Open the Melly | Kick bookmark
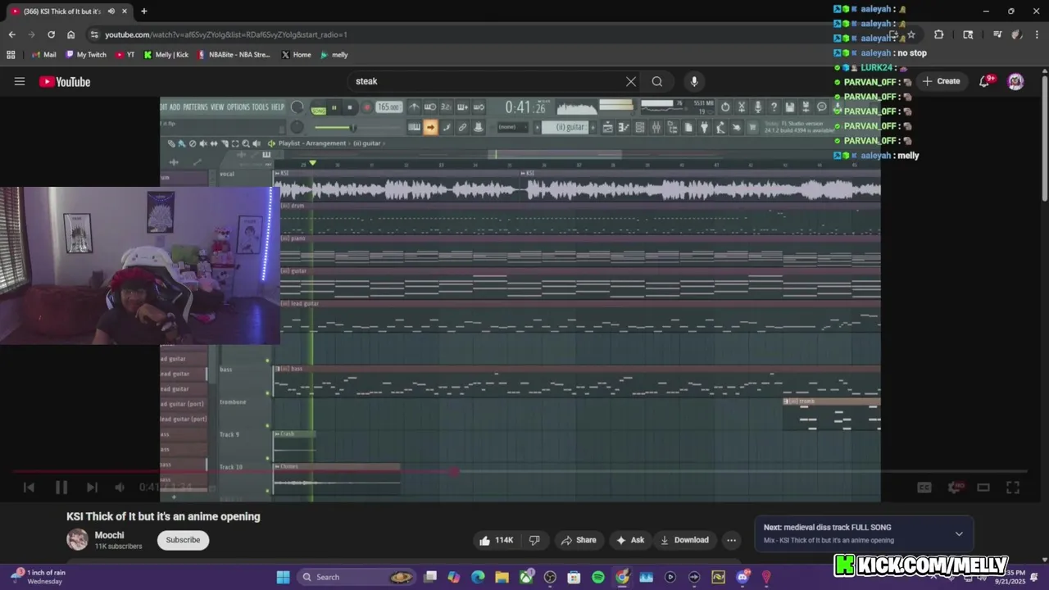This screenshot has width=1049, height=590. click(166, 55)
